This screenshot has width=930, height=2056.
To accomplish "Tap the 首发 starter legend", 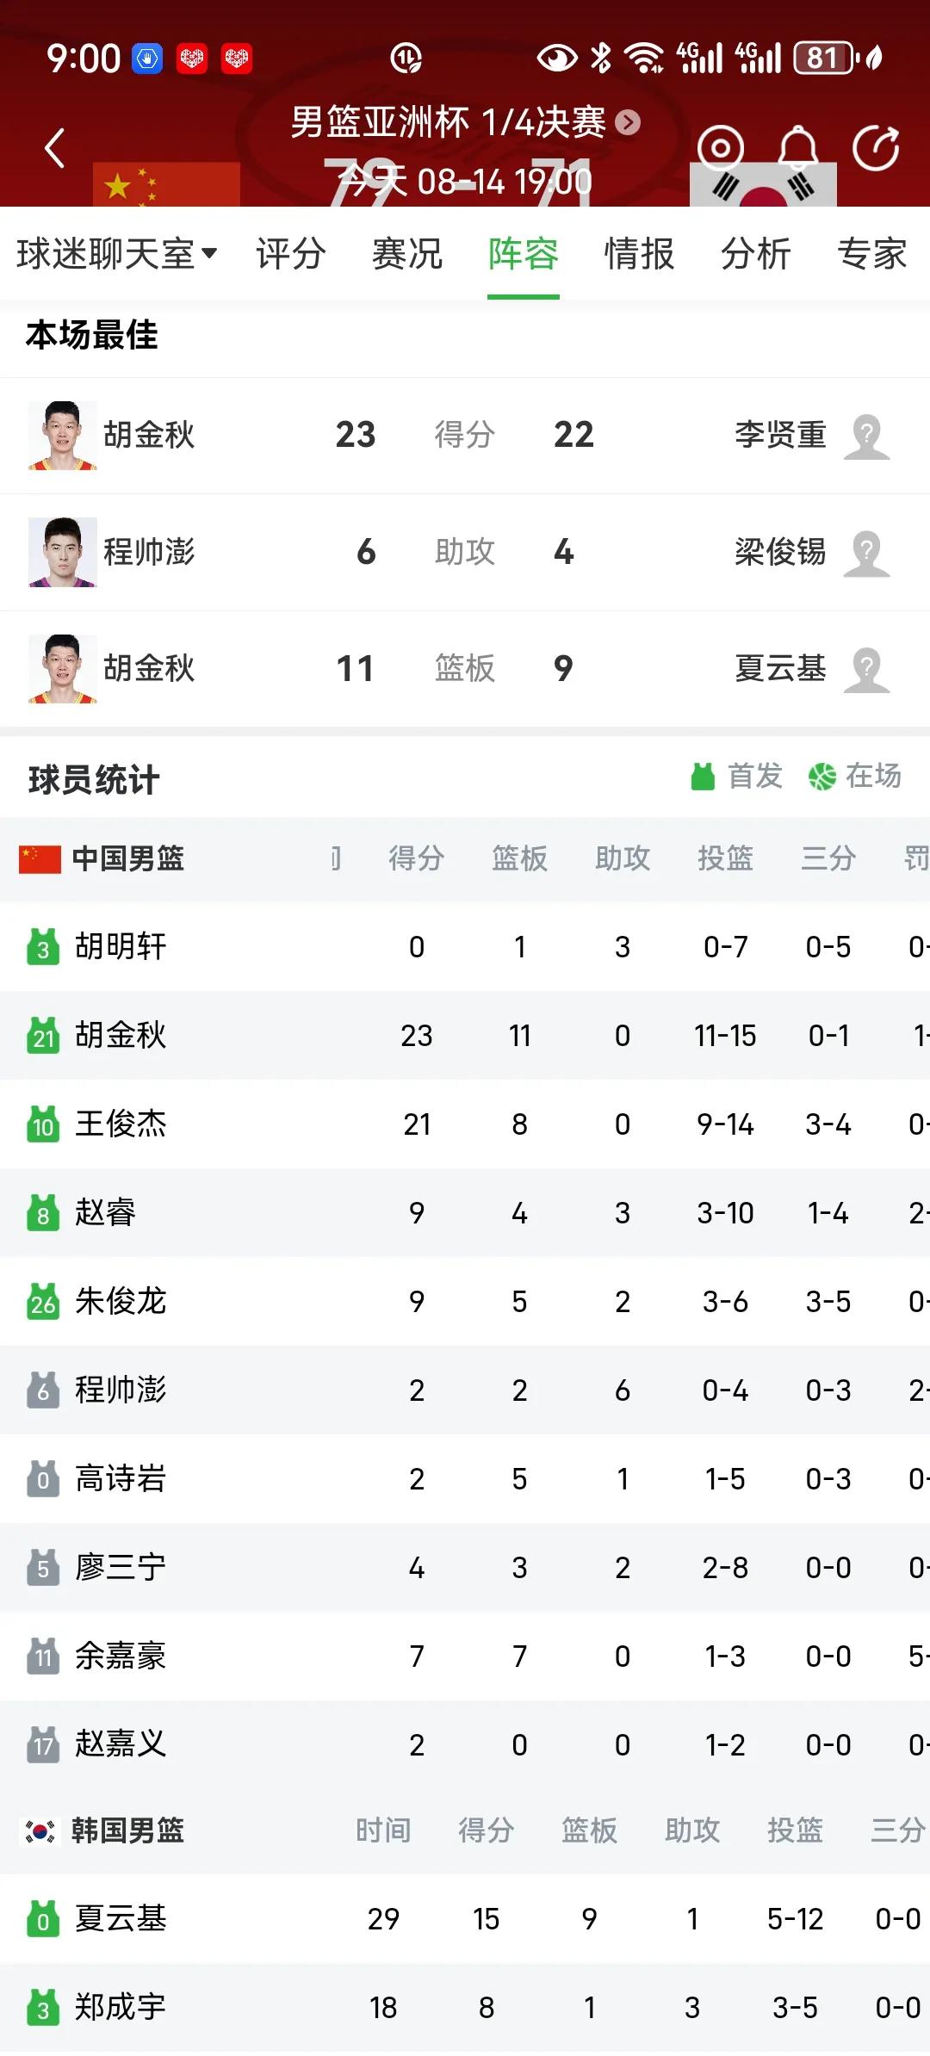I will point(736,777).
